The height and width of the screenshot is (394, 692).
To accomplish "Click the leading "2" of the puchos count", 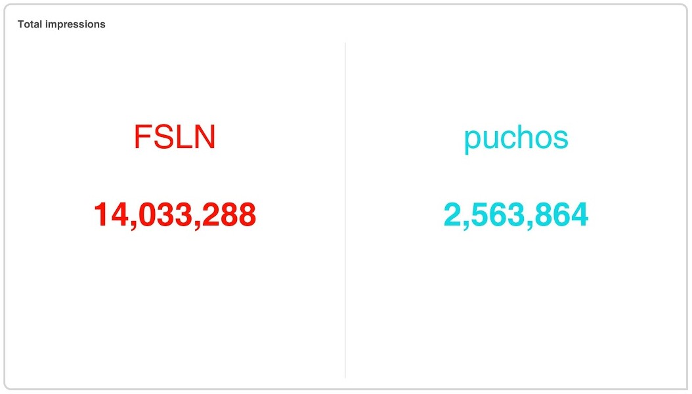I will pyautogui.click(x=452, y=214).
